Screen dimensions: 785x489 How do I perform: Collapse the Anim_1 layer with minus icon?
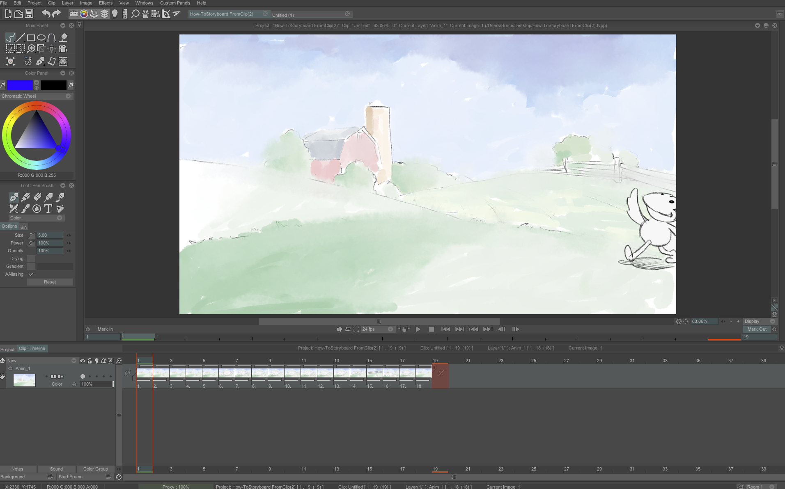[x=10, y=369]
